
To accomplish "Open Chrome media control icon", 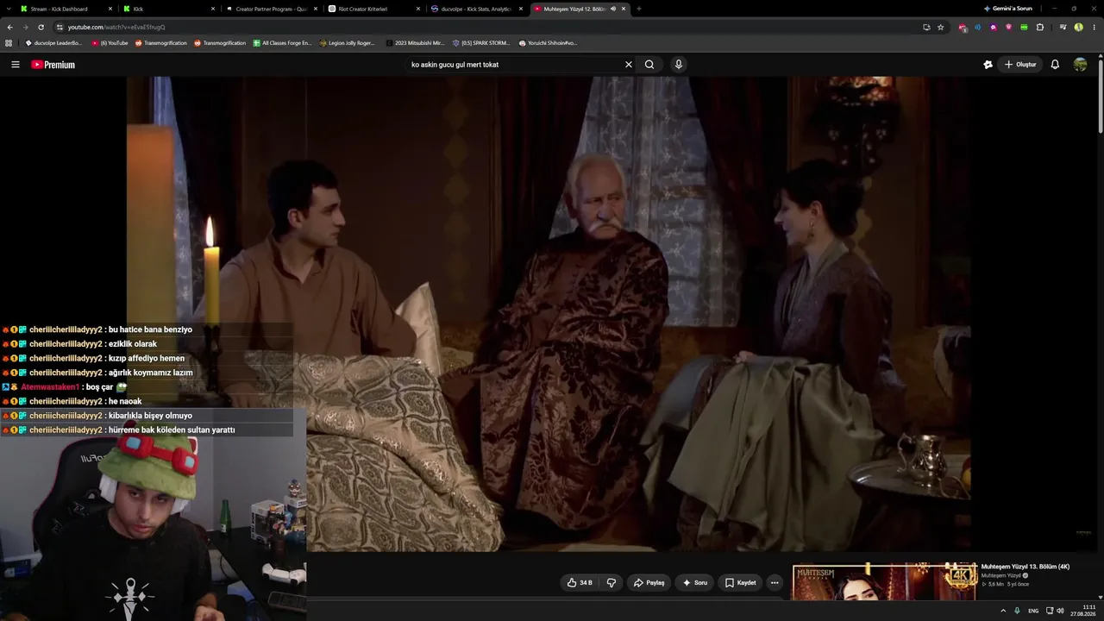I will tap(1063, 27).
